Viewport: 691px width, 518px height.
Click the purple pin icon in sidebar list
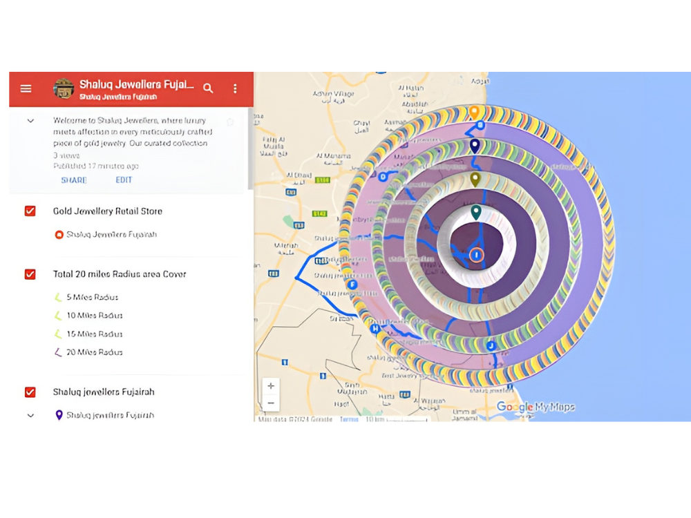point(59,415)
